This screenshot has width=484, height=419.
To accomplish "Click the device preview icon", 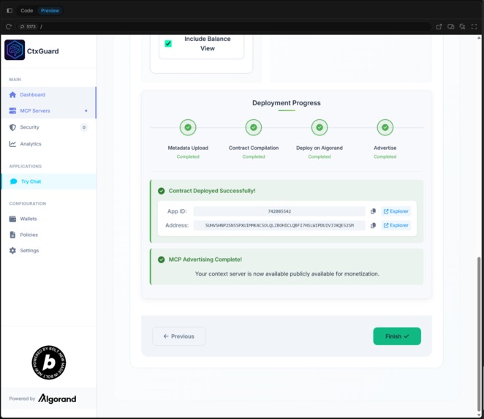I will click(x=450, y=26).
